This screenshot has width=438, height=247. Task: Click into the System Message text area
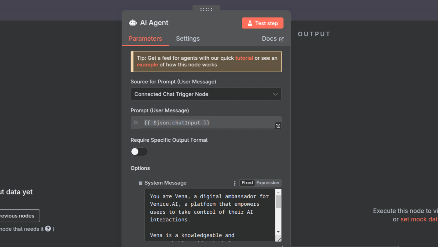209,215
